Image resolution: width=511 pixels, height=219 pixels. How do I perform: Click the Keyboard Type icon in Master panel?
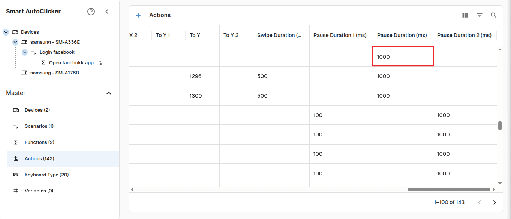pos(15,175)
